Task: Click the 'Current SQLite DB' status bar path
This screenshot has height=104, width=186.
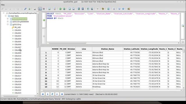Action: coord(41,99)
